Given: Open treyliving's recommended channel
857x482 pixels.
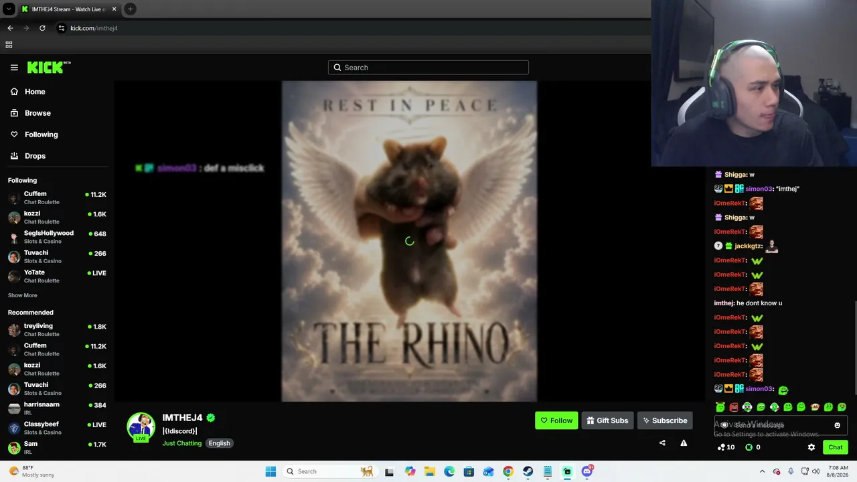Looking at the screenshot, I should [x=57, y=329].
